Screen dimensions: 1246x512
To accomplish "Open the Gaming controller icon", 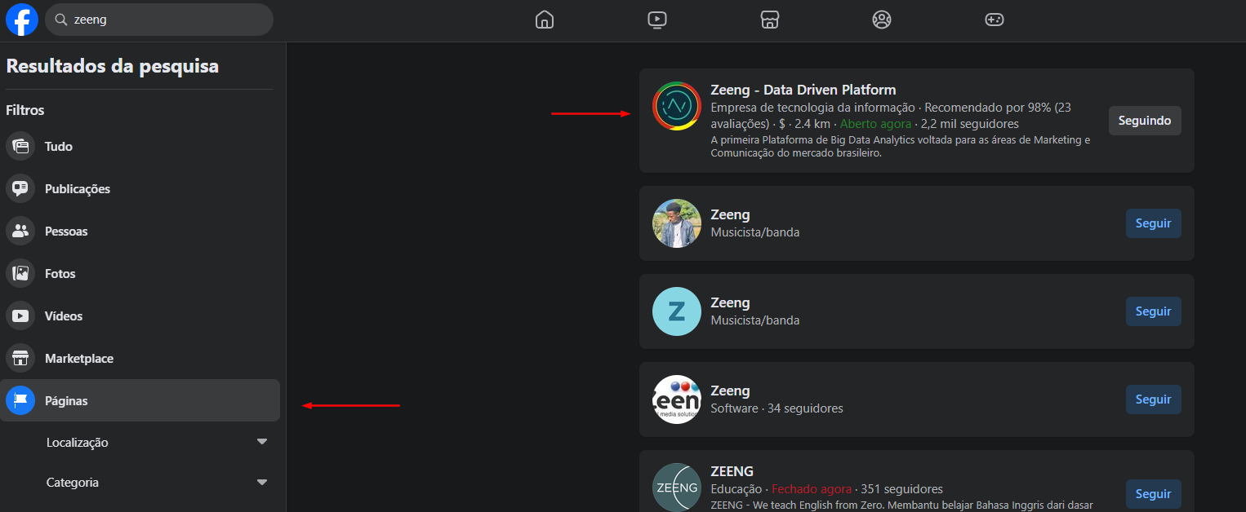I will click(994, 20).
